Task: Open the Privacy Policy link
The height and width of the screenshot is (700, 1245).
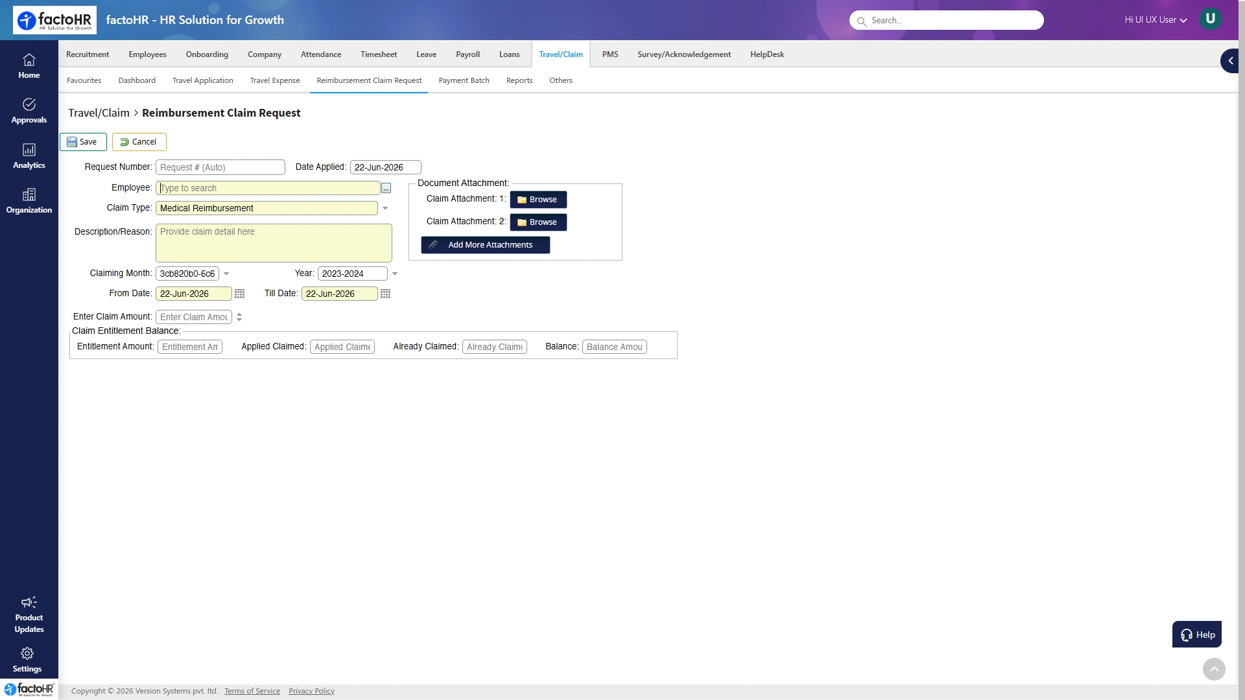Action: pos(311,691)
